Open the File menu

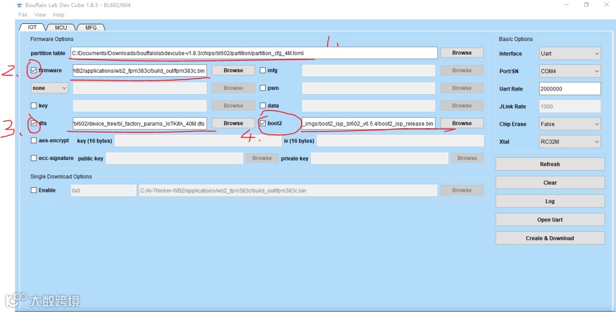[x=23, y=15]
